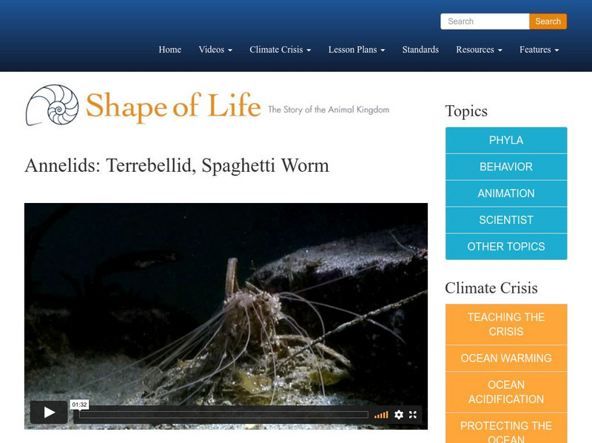Click inside the Search input field

coord(485,21)
